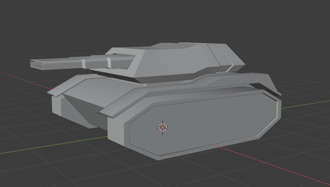Select the tank's gun barrel

82,62
